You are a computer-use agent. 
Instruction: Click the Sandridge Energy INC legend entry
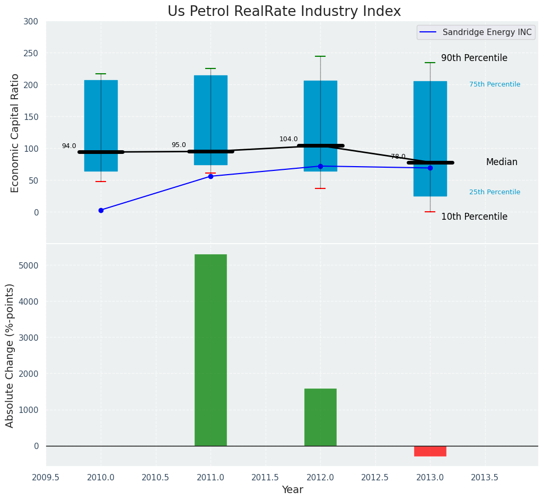(x=487, y=32)
